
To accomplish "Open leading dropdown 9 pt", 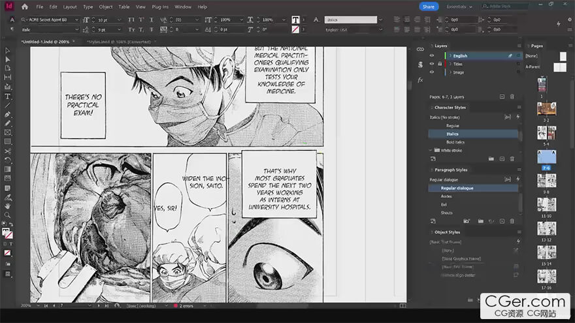I will point(119,29).
